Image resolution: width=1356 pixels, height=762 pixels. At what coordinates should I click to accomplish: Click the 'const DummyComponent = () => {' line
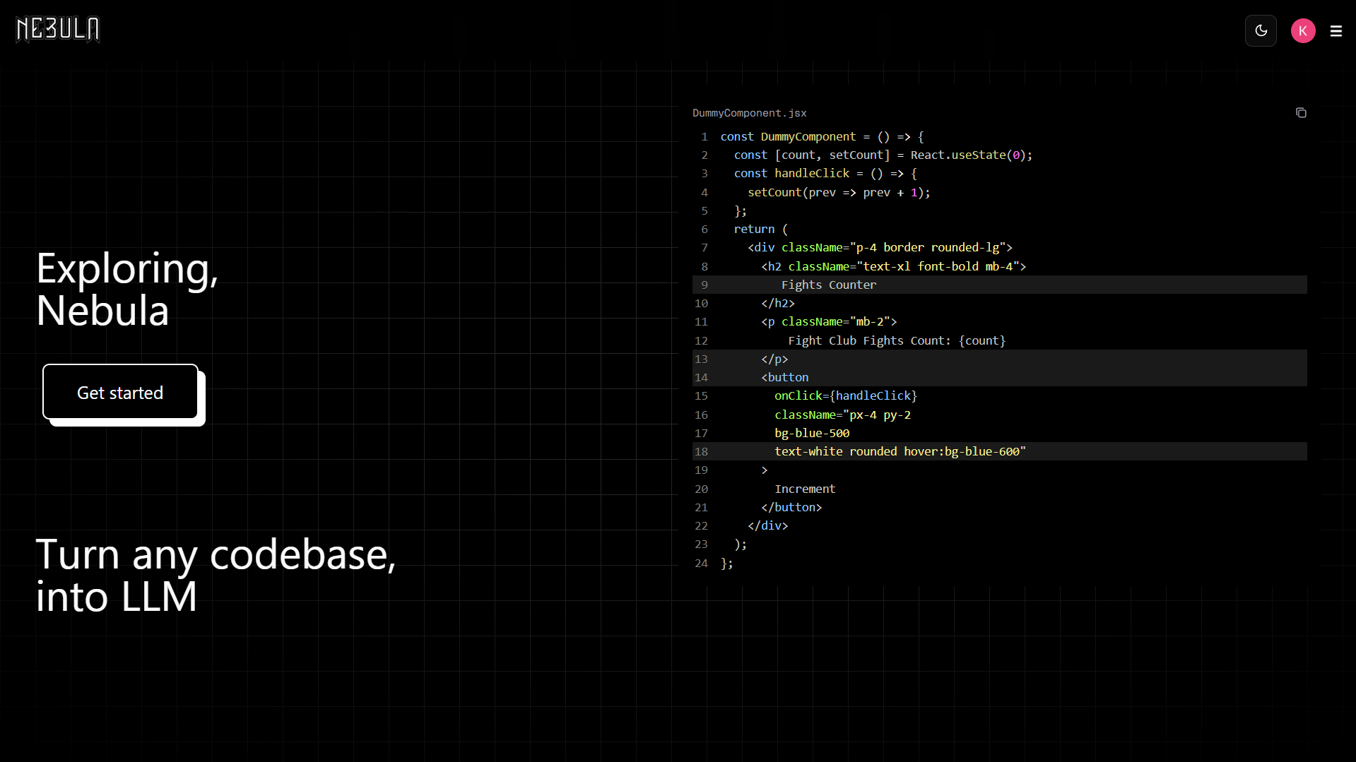[x=1000, y=136]
